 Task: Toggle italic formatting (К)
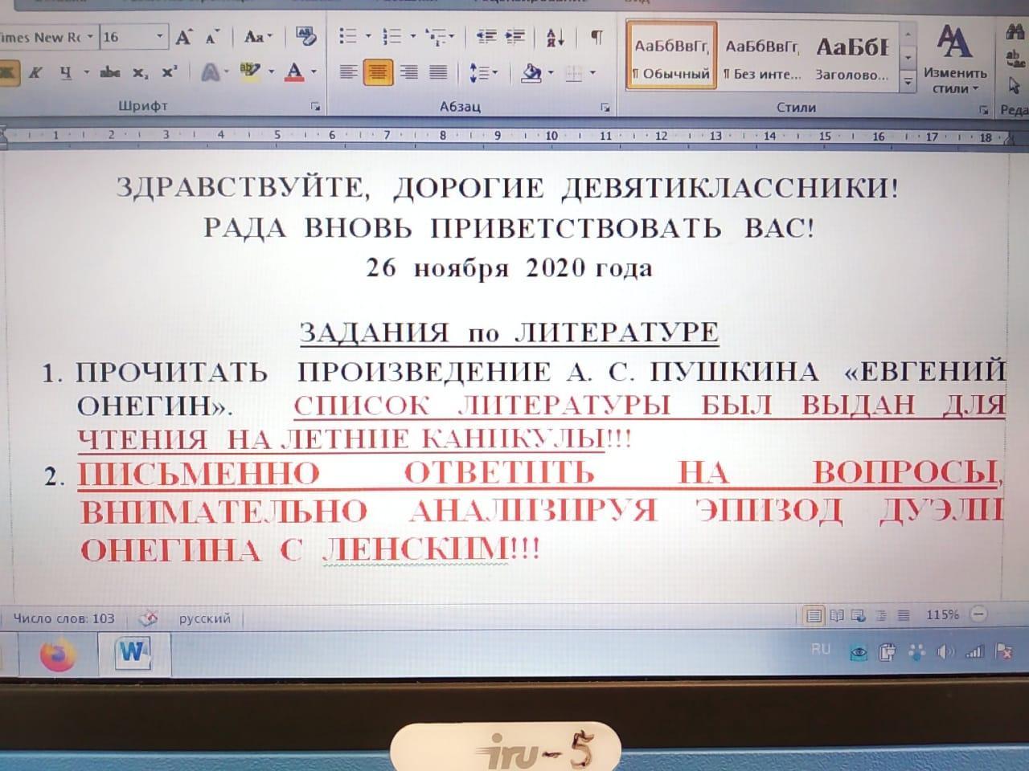click(35, 72)
